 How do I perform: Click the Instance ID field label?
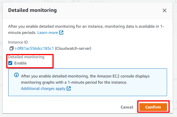[18, 42]
